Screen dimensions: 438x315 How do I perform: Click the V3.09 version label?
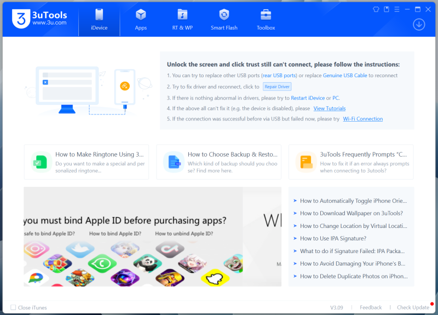coord(337,307)
